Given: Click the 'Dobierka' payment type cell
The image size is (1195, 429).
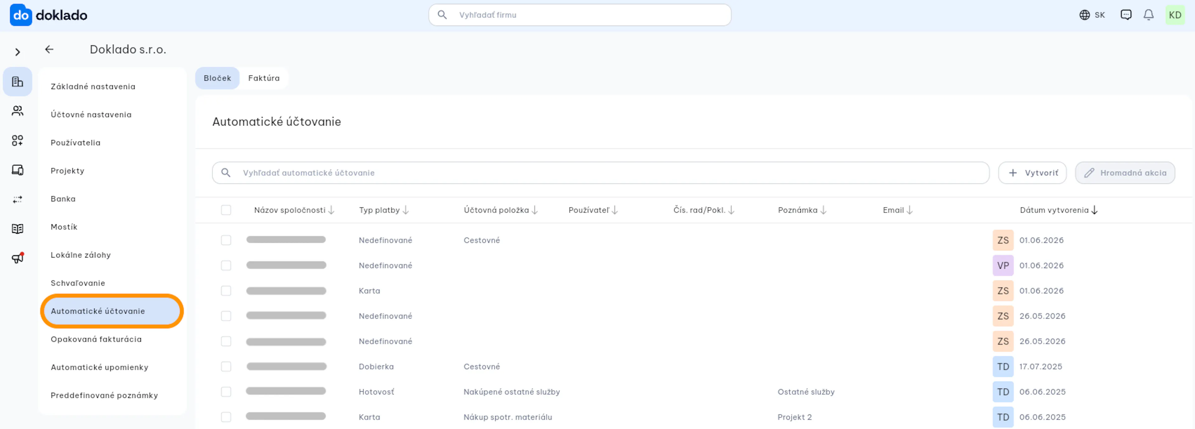Looking at the screenshot, I should coord(376,366).
